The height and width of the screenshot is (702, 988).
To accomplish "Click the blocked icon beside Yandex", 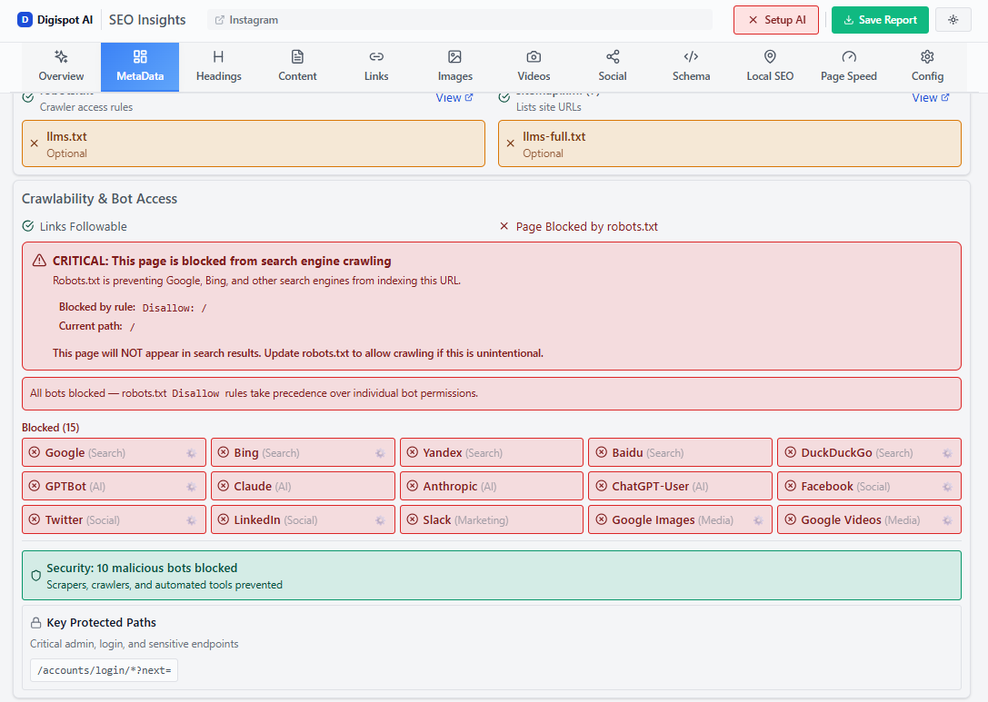I will (x=413, y=452).
